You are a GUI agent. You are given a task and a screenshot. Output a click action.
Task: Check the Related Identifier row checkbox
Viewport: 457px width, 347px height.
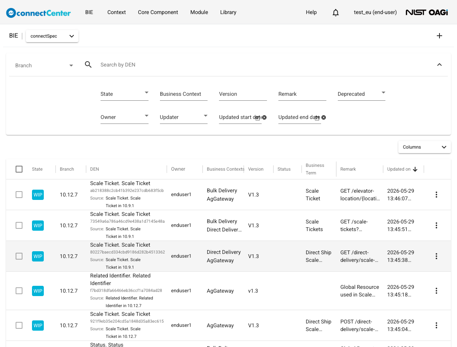pos(19,291)
